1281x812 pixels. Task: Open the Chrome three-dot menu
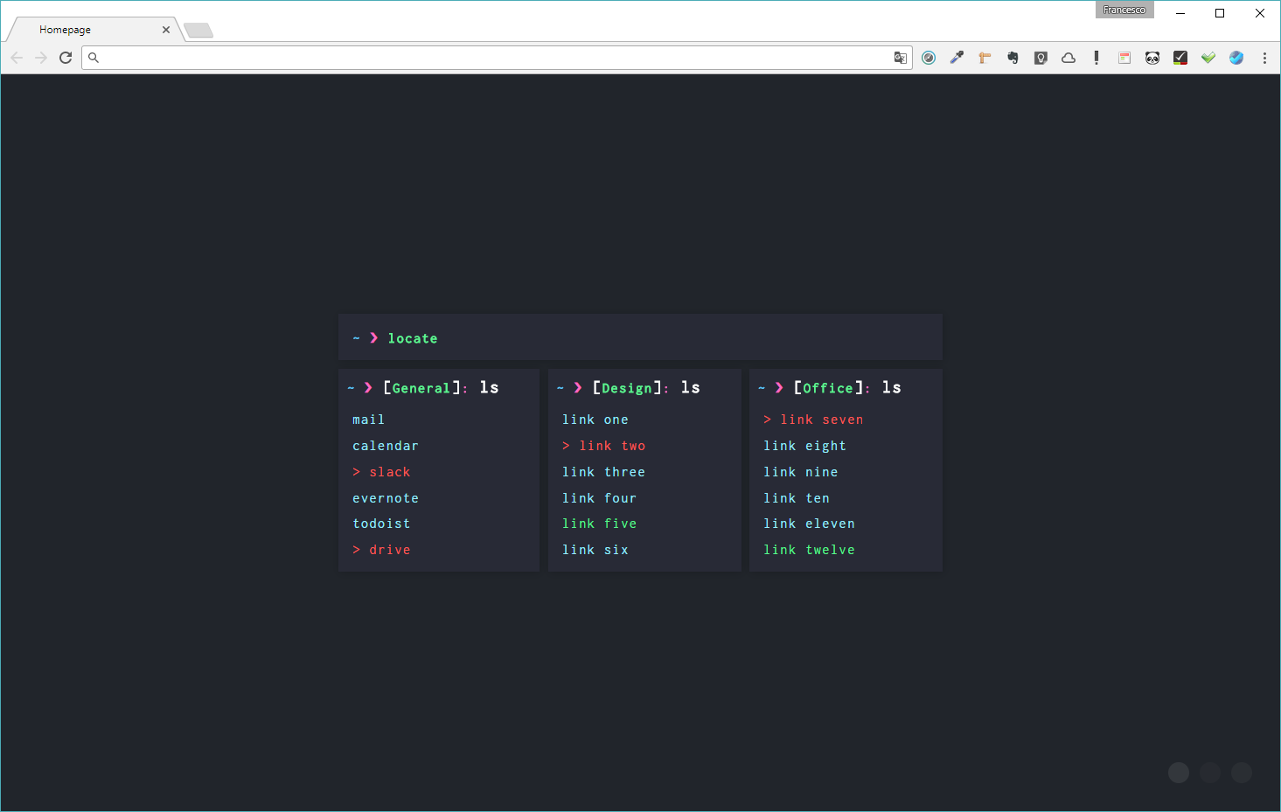coord(1264,58)
